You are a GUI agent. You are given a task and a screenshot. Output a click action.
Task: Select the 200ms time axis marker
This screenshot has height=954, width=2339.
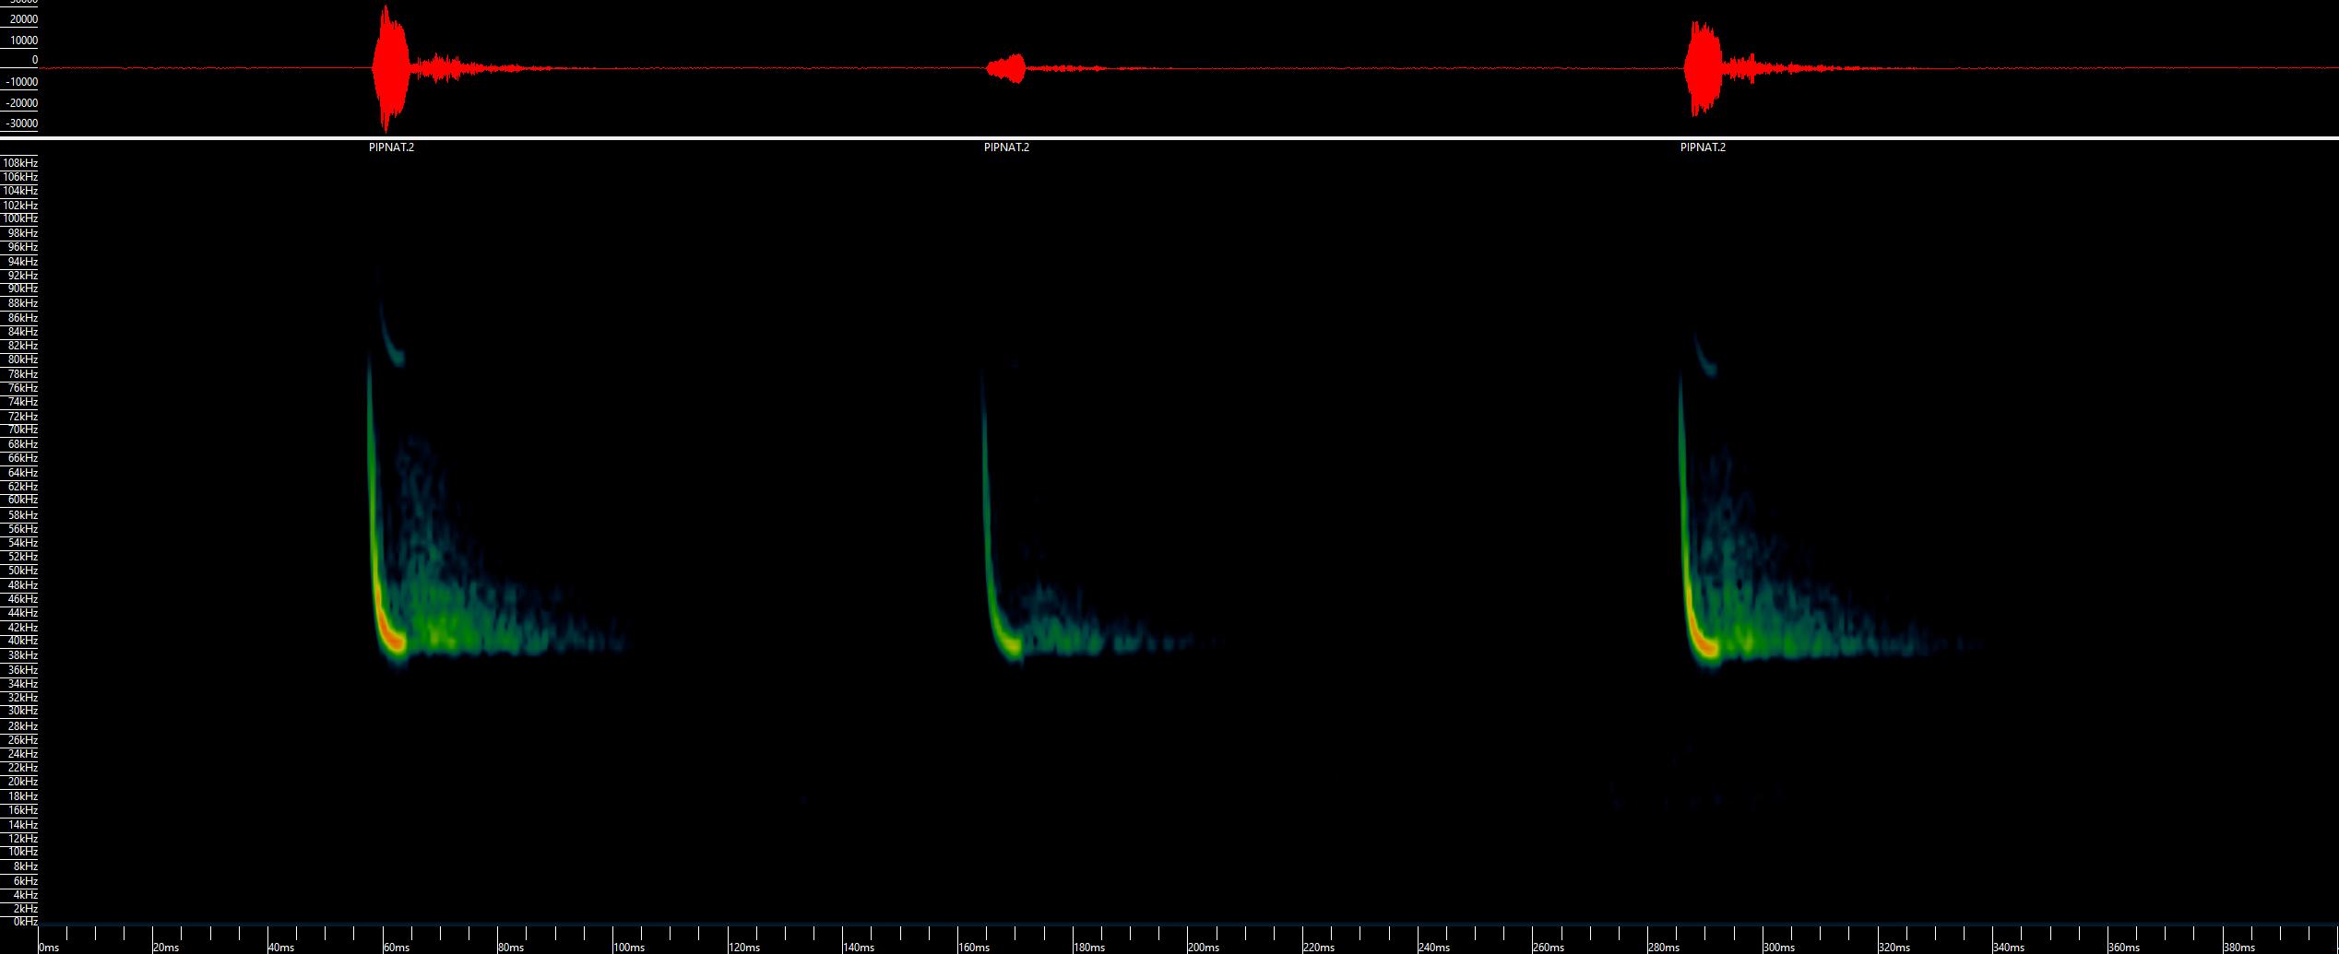click(1204, 947)
